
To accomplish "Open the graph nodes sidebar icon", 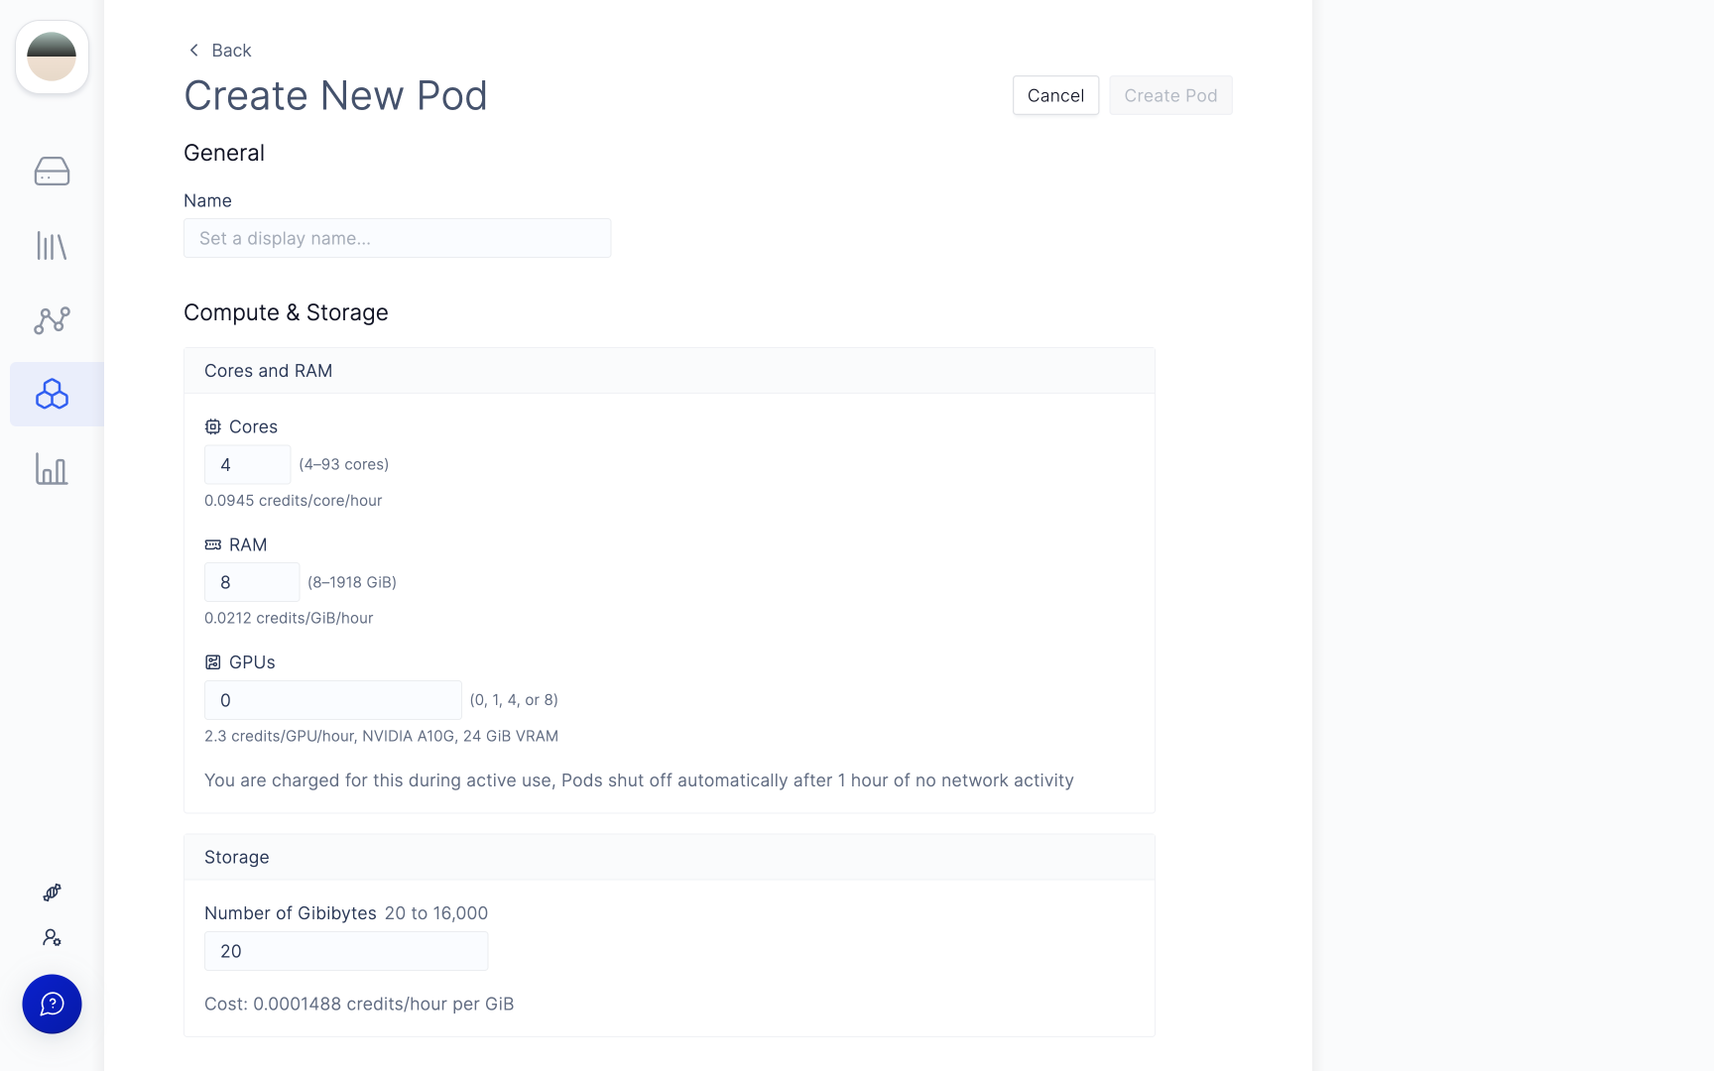I will [x=52, y=320].
